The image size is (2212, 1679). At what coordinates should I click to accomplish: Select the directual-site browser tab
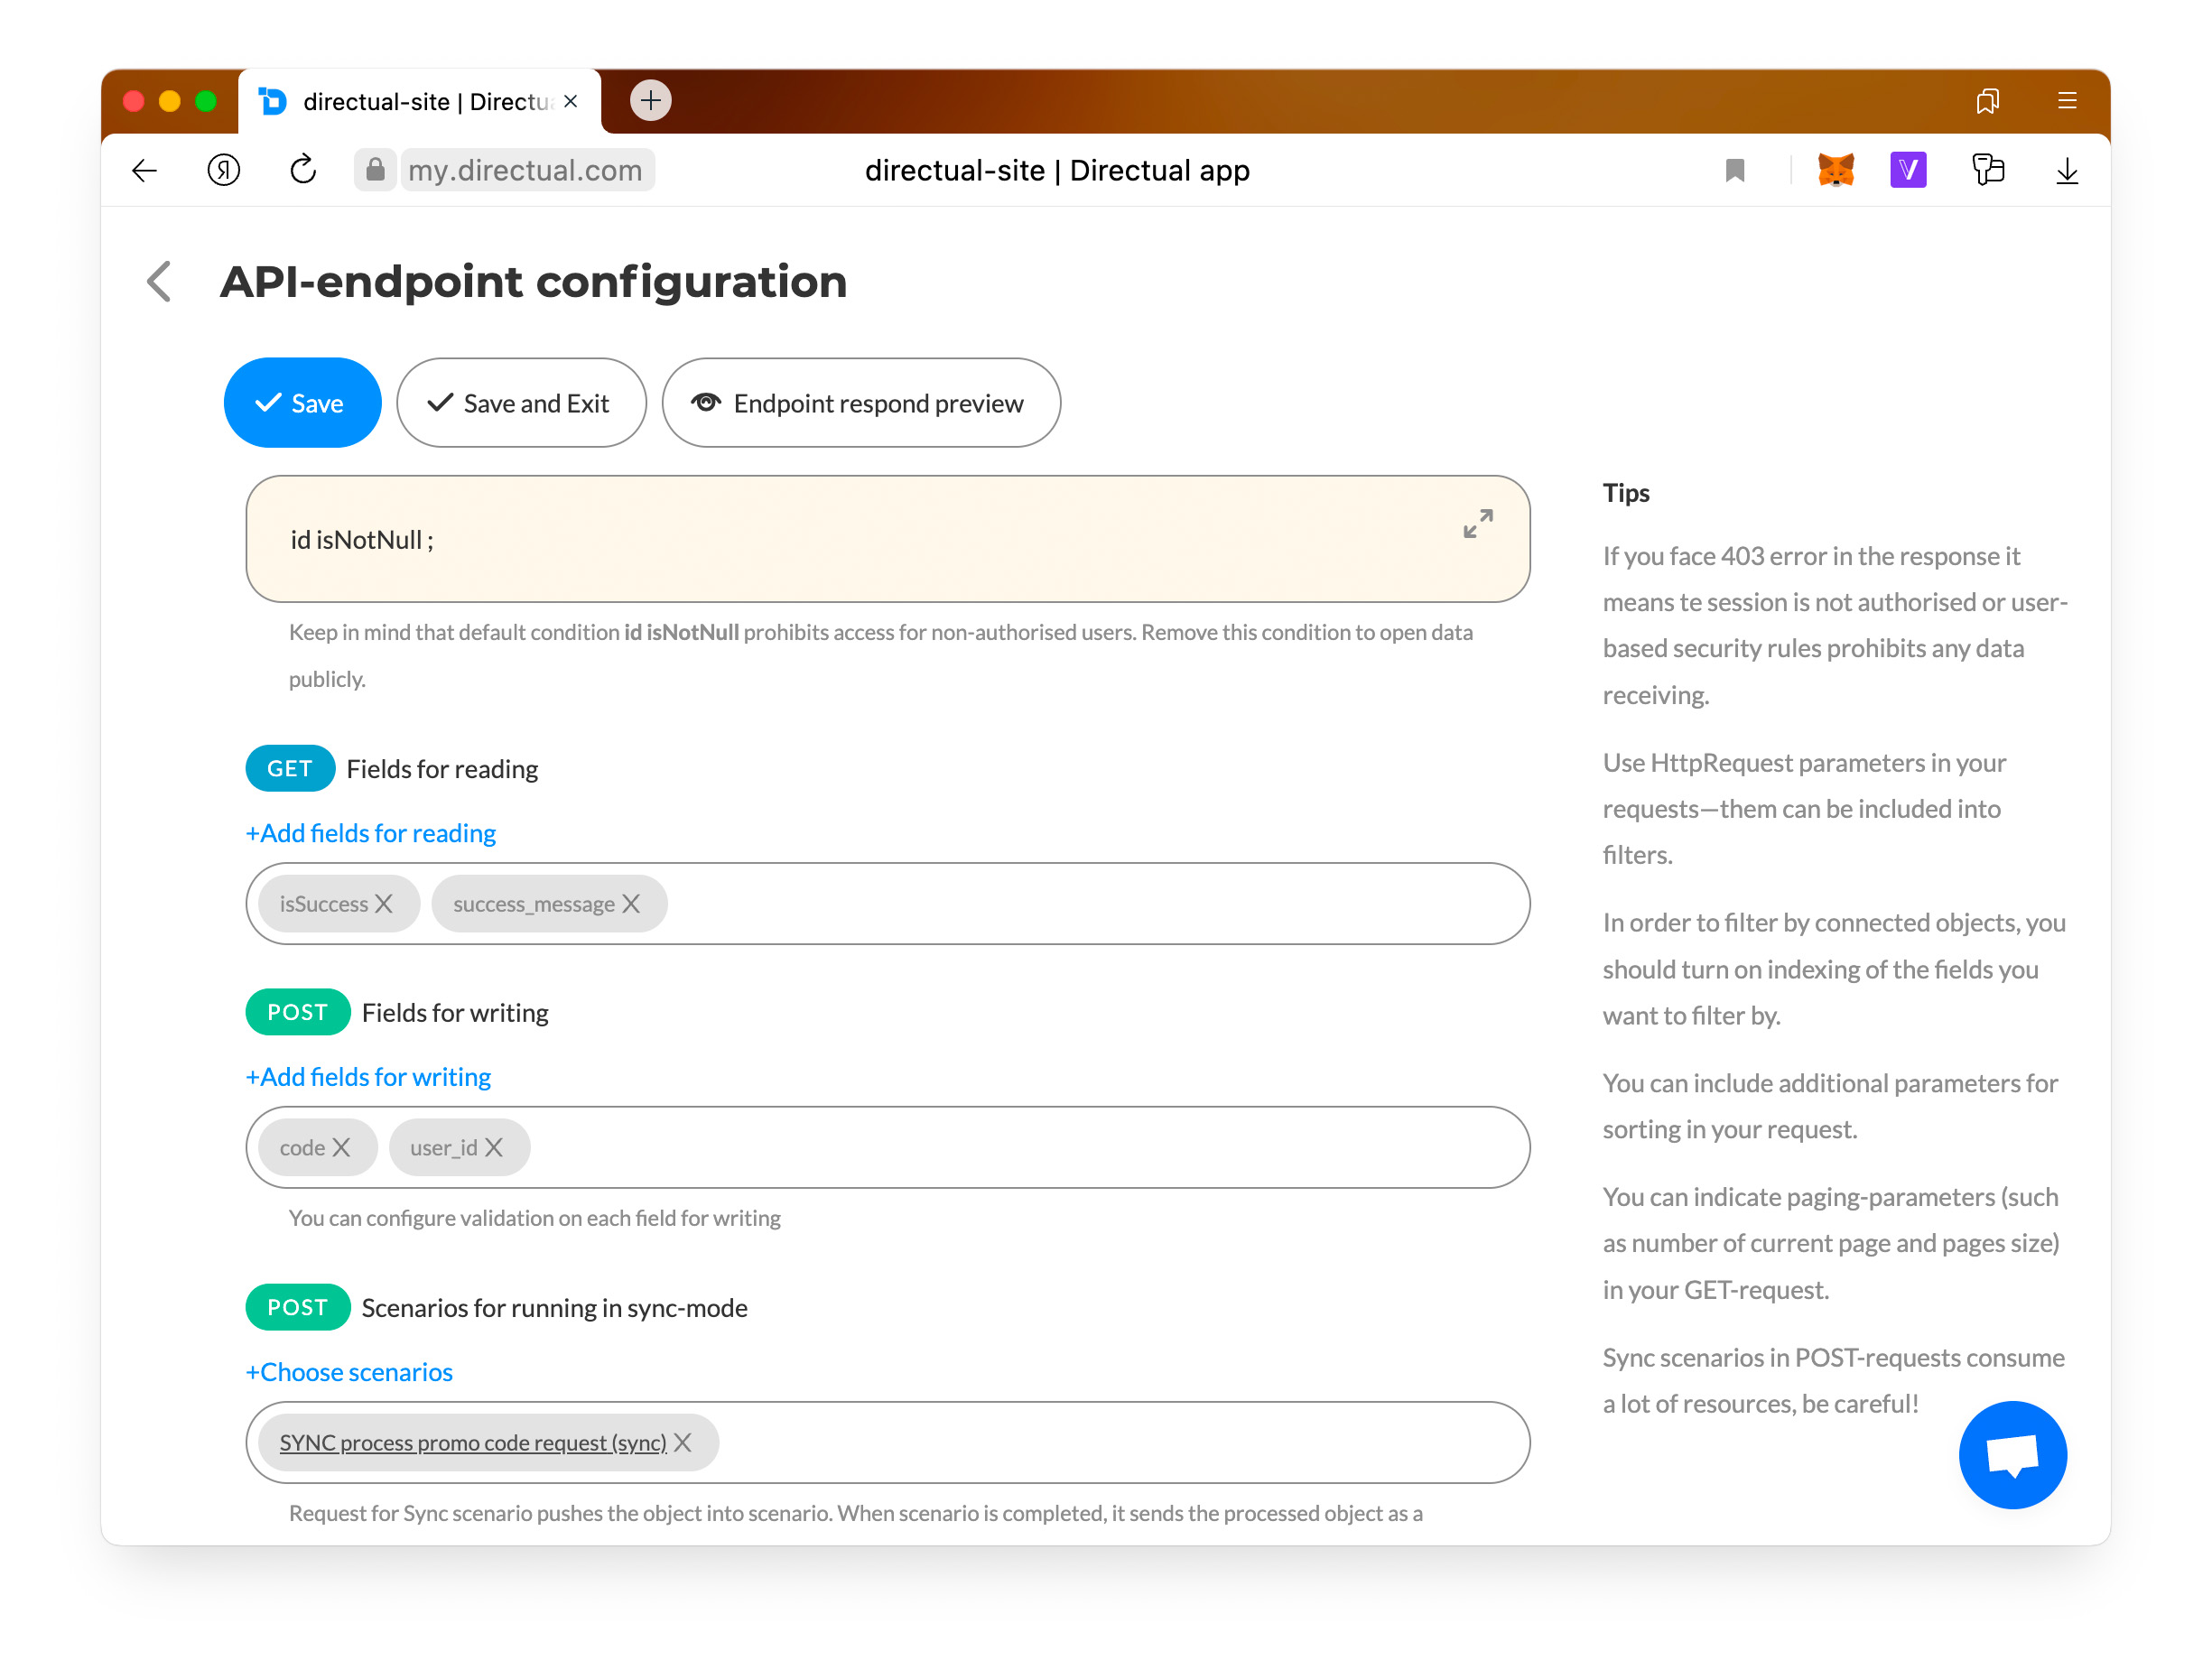[x=420, y=101]
